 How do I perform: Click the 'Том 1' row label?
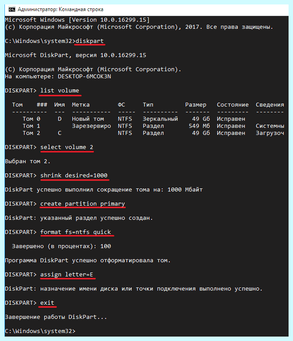(31, 126)
